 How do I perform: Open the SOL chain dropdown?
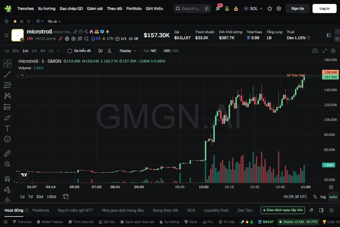(x=253, y=9)
